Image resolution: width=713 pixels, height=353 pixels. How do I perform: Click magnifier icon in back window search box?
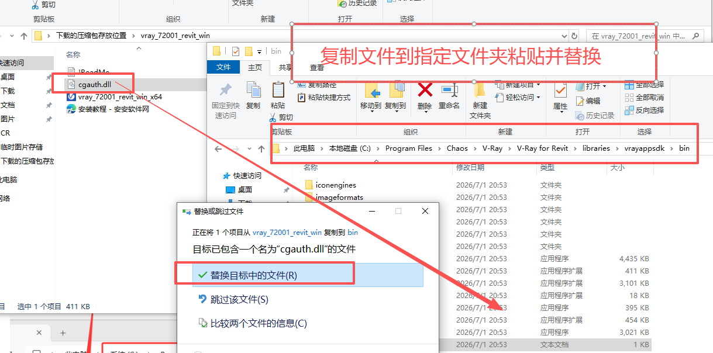click(x=695, y=36)
